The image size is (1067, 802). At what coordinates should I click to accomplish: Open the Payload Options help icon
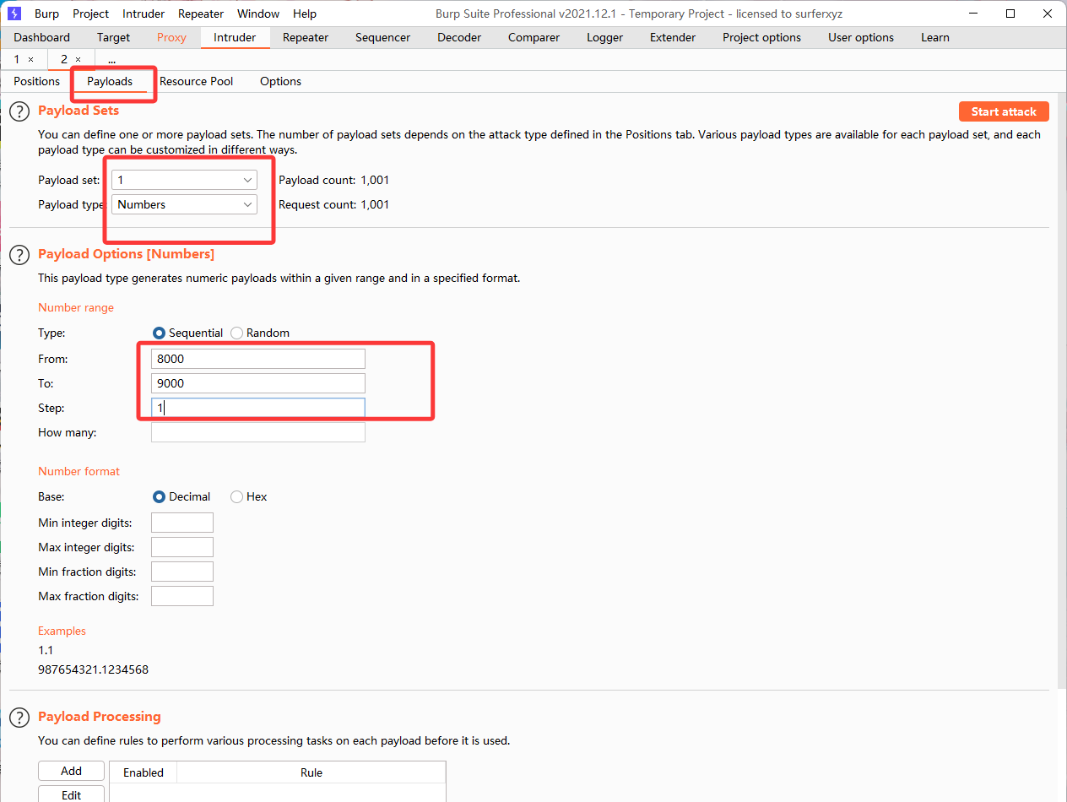[19, 255]
